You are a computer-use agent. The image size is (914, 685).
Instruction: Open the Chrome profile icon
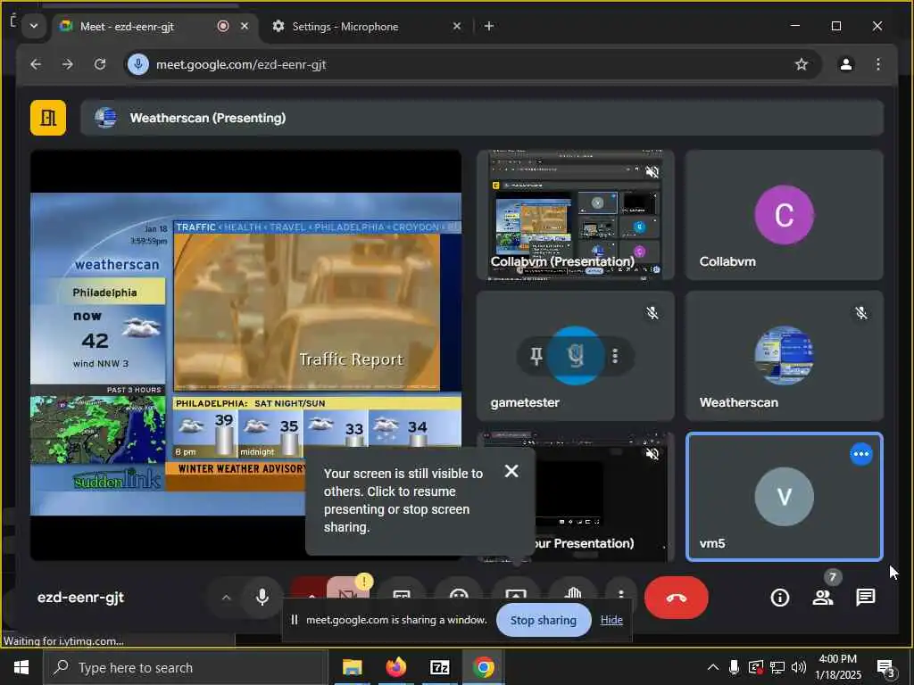(x=846, y=64)
